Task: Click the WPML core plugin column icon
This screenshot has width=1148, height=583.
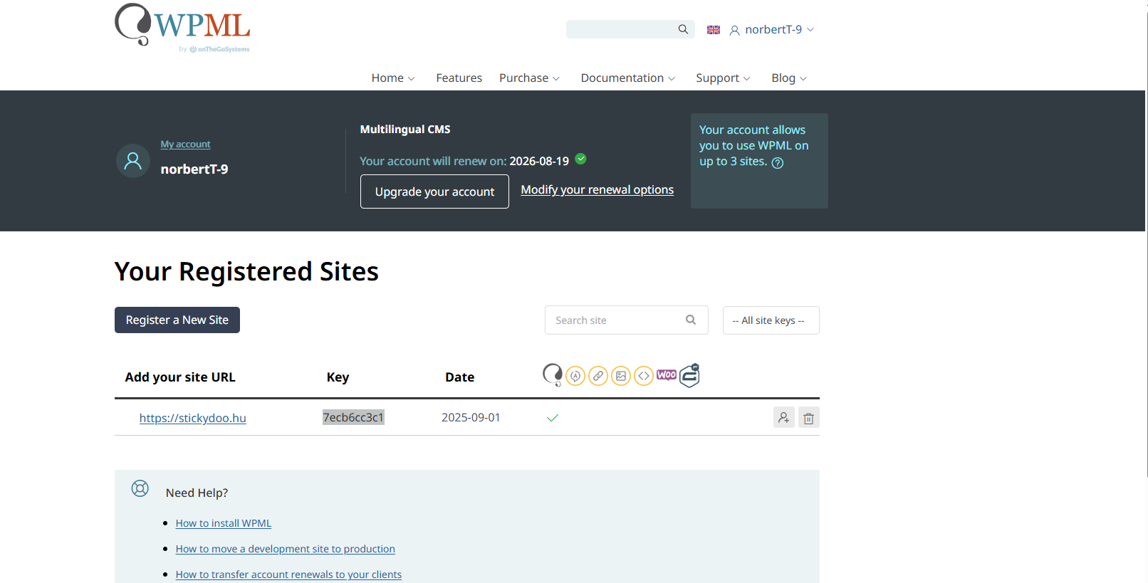Action: [553, 374]
